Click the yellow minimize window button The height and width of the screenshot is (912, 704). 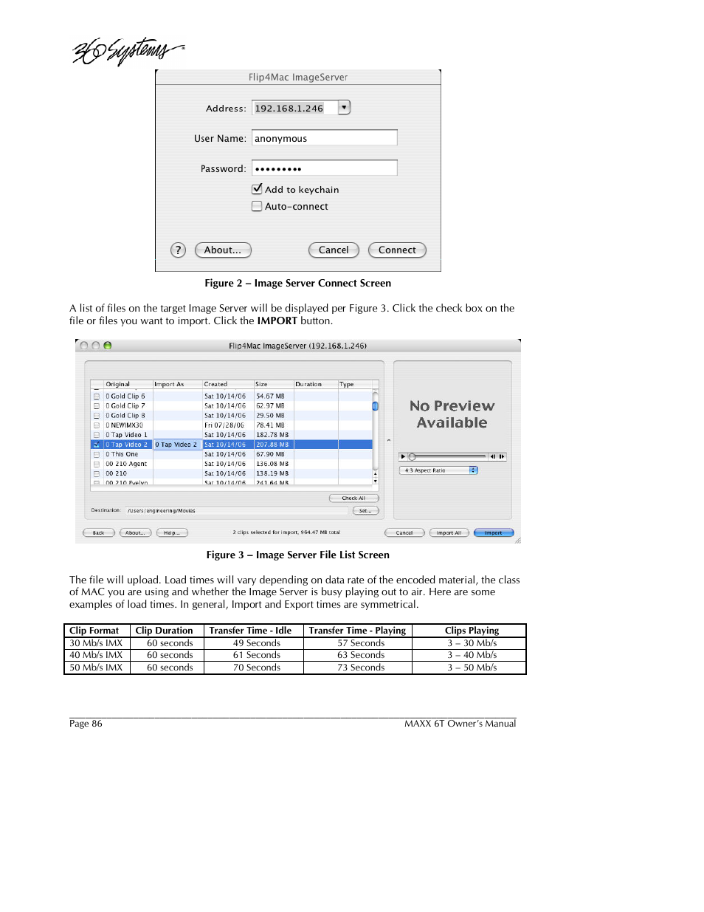point(96,346)
